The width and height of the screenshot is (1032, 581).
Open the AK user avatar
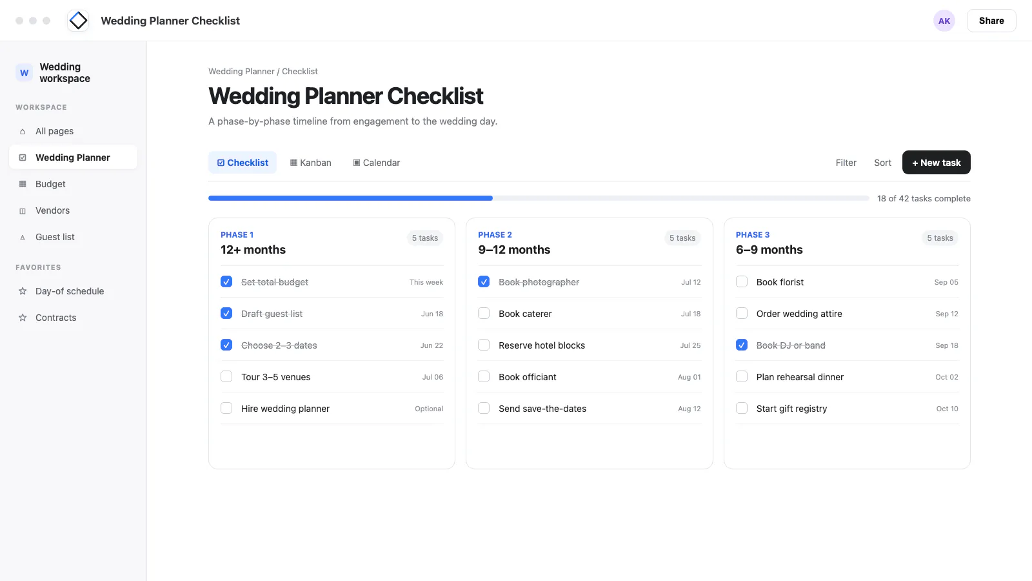(944, 21)
